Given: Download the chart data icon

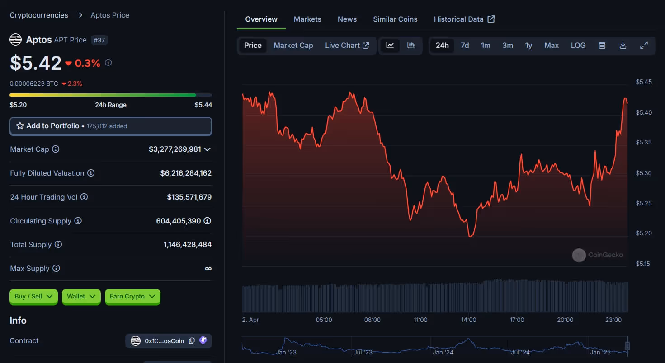Looking at the screenshot, I should tap(623, 45).
